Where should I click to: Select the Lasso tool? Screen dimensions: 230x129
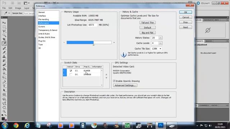tap(4, 31)
